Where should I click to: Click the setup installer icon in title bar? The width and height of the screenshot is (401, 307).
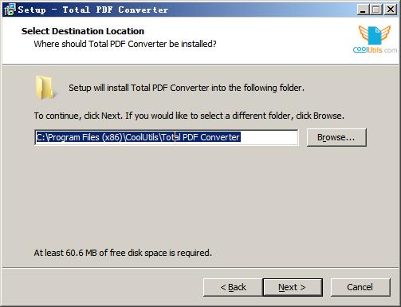tap(10, 10)
